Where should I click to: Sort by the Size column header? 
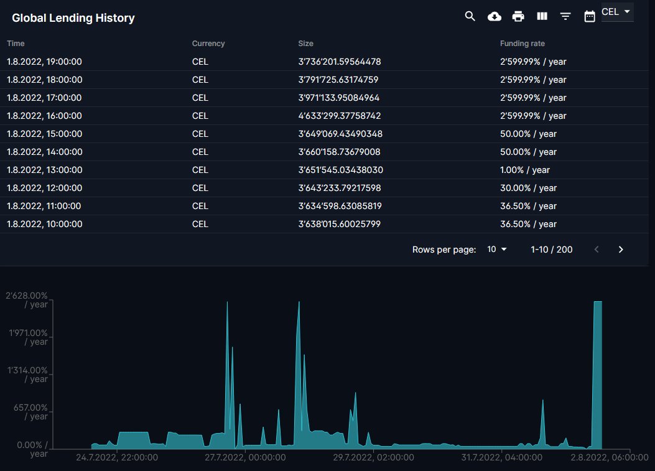pyautogui.click(x=306, y=44)
